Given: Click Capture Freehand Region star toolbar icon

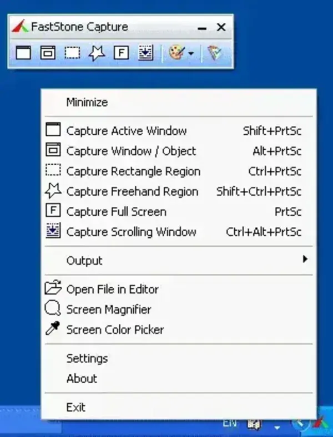Looking at the screenshot, I should click(97, 53).
